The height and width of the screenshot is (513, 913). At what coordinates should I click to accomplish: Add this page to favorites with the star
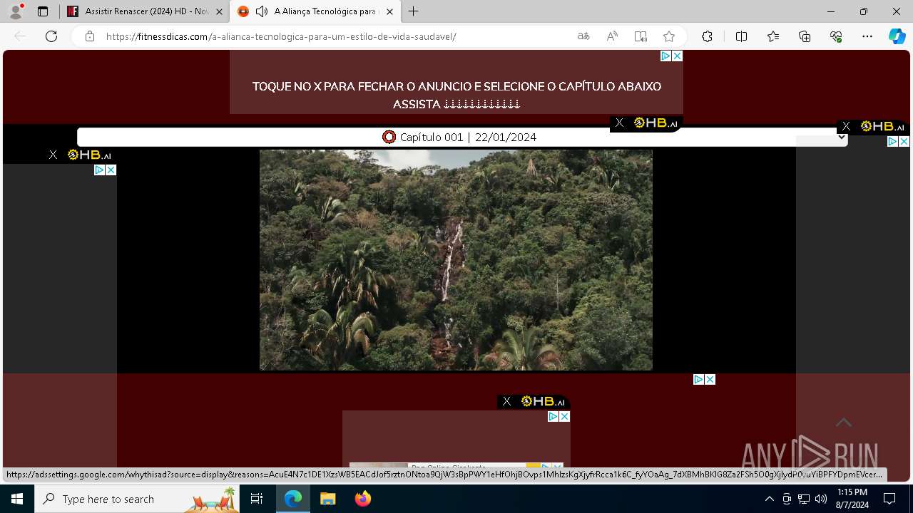tap(668, 36)
